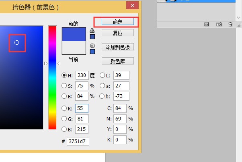Click the gamut-safe color square below warning triangle
Screen dimensions: 242x162
(x=92, y=36)
